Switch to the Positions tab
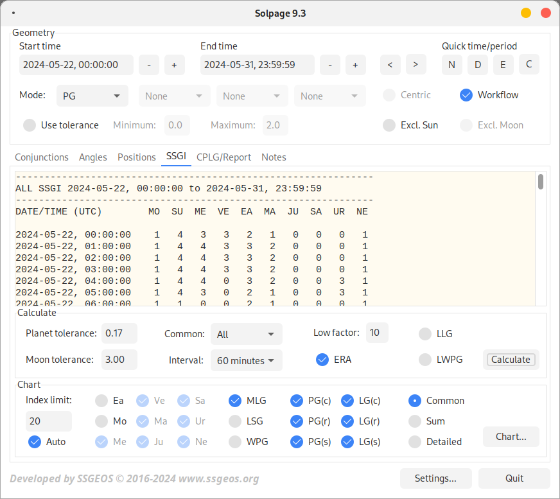The height and width of the screenshot is (499, 560). click(x=136, y=157)
